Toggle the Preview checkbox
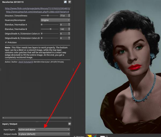161x137 pixels. coord(75,136)
